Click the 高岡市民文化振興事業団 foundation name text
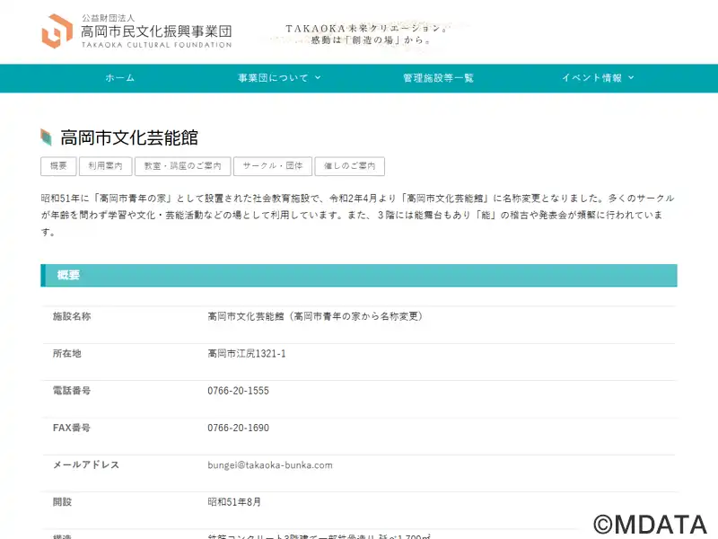Viewport: 718px width, 539px height. tap(155, 31)
